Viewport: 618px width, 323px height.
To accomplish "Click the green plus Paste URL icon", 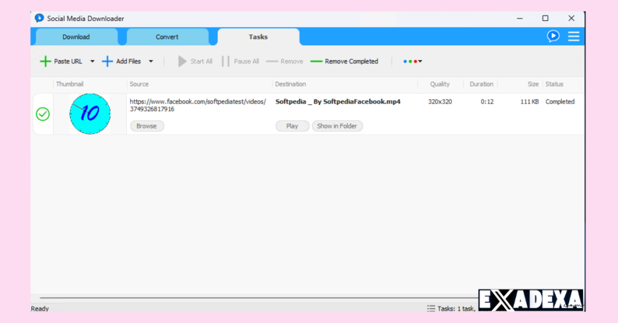I will pos(45,61).
